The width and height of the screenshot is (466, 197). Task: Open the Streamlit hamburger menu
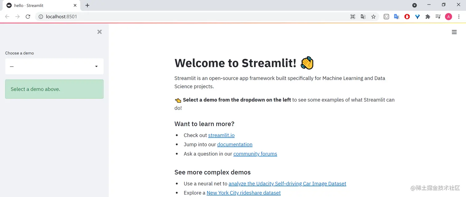[454, 32]
